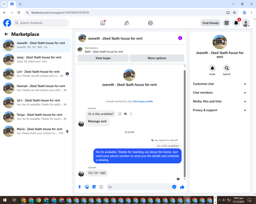Open the notifications bell
256x204 pixels.
click(x=236, y=23)
